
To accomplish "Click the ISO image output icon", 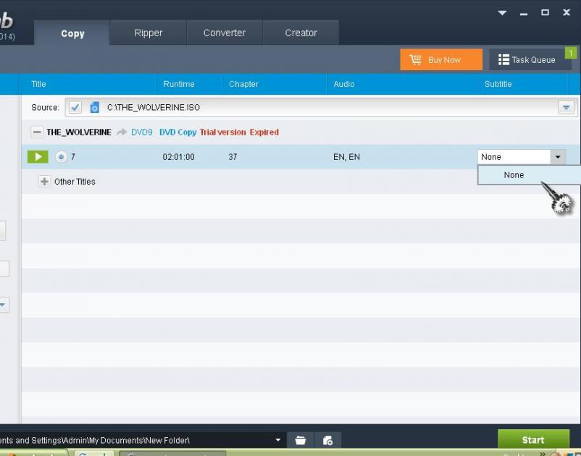I will (327, 441).
